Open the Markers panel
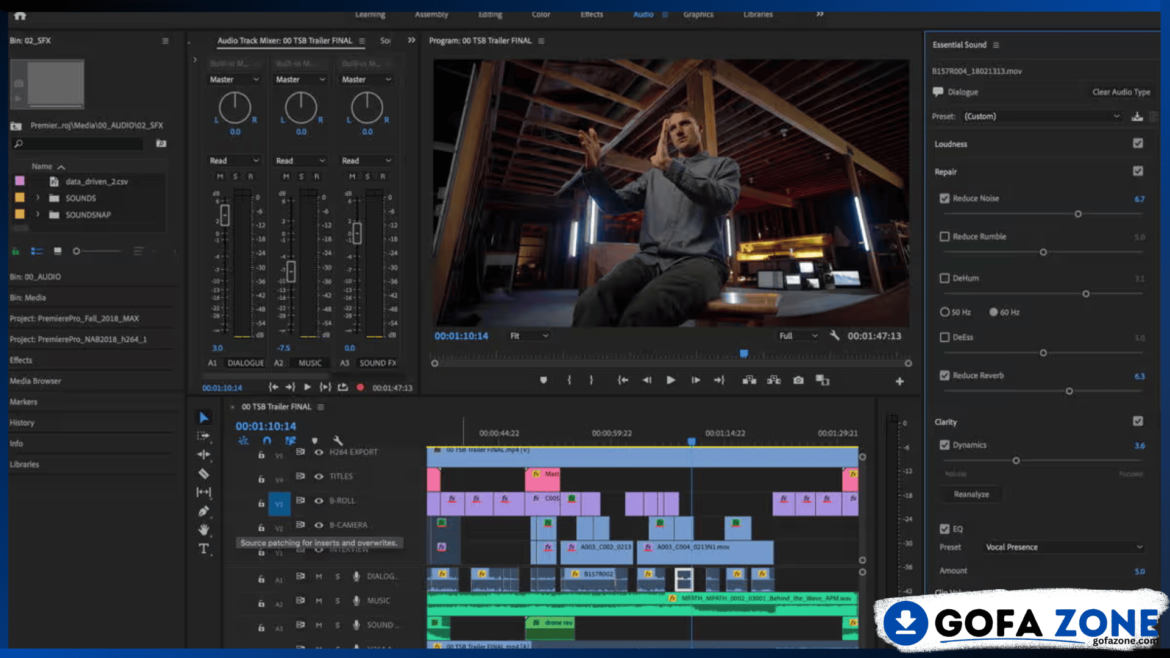This screenshot has height=658, width=1170. (23, 402)
